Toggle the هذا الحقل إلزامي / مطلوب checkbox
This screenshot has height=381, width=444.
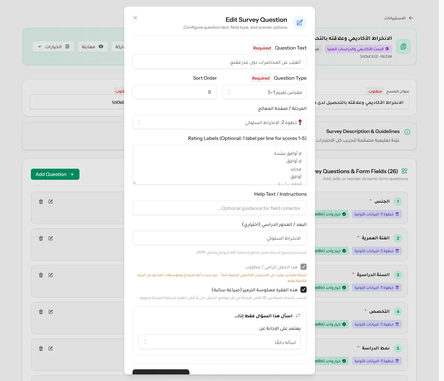pyautogui.click(x=304, y=267)
